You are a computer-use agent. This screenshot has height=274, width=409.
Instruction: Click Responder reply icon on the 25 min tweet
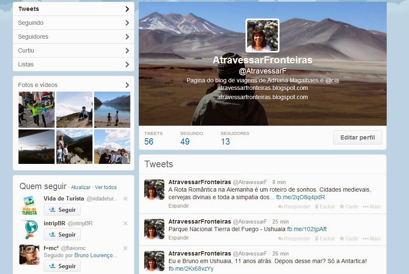294,239
